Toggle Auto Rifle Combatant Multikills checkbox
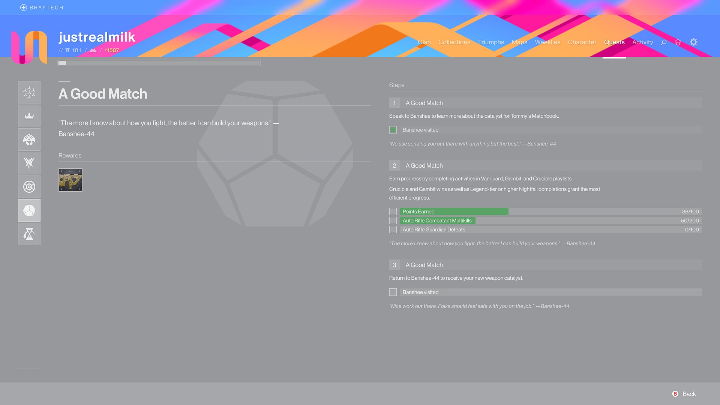This screenshot has height=405, width=720. point(393,220)
